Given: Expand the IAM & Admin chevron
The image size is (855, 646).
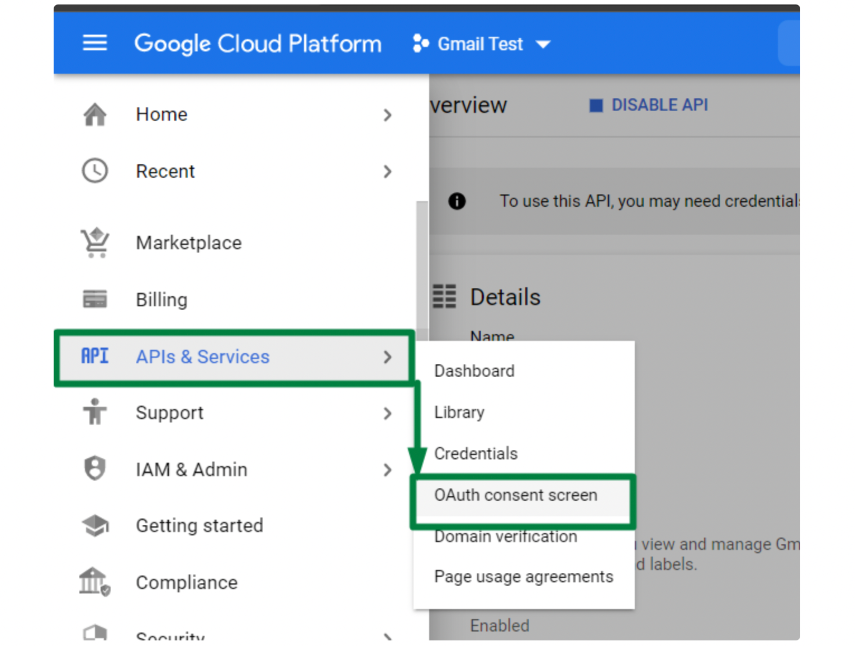Looking at the screenshot, I should [x=388, y=470].
